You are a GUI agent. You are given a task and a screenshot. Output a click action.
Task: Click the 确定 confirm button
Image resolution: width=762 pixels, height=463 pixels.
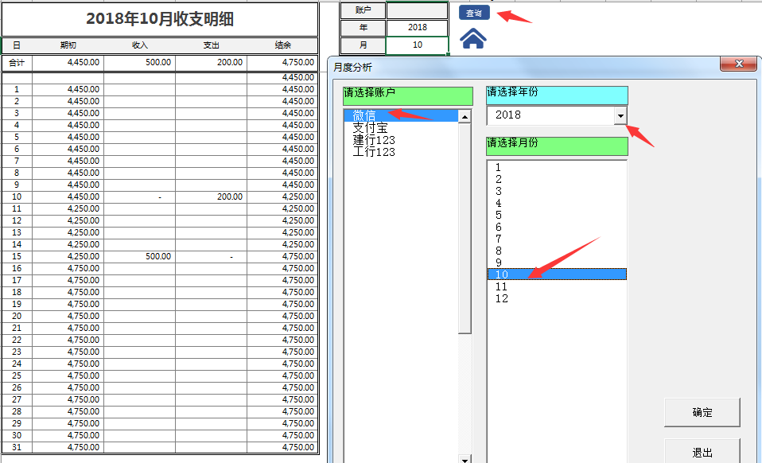[702, 412]
